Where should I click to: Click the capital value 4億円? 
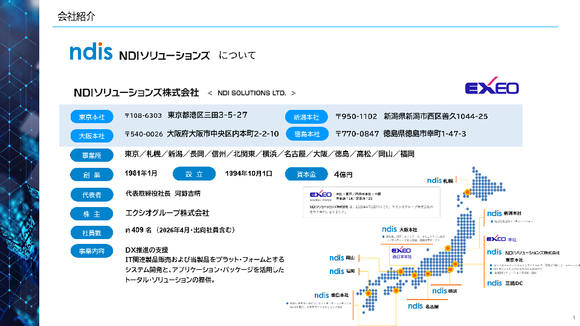343,174
